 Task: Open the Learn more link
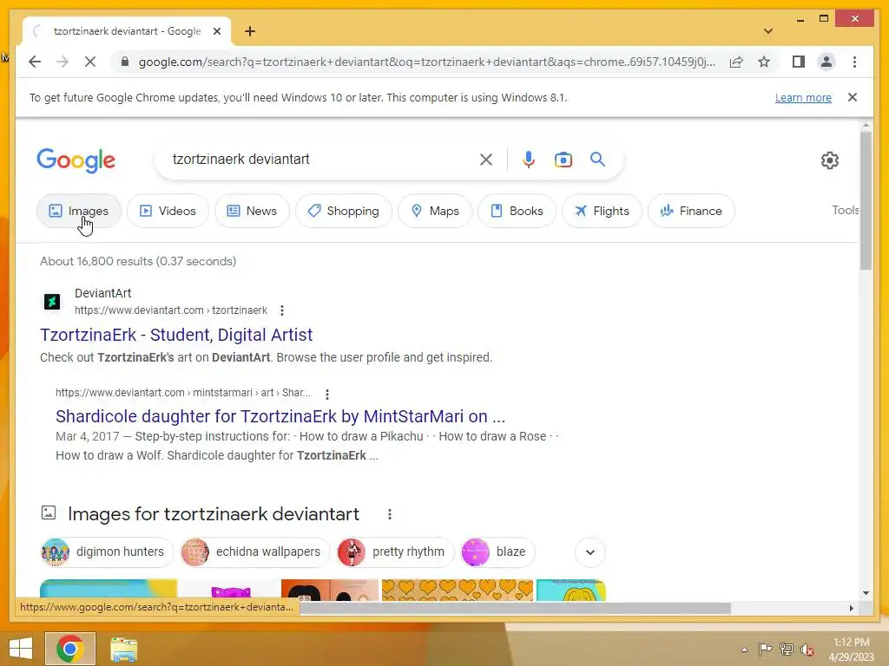point(803,97)
